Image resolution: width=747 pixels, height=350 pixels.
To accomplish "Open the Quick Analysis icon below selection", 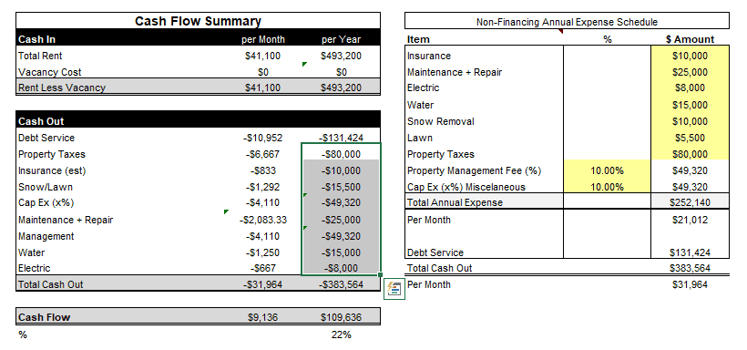I will click(x=394, y=289).
